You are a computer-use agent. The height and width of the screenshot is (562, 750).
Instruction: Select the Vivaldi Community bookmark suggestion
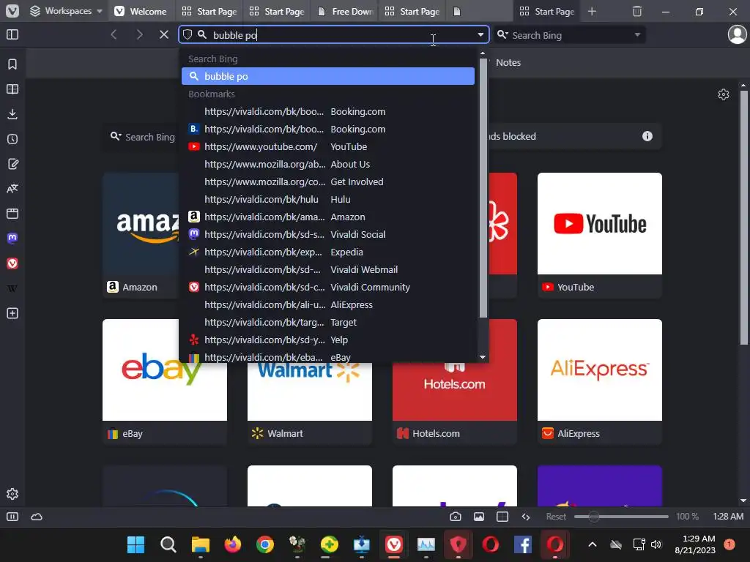tap(328, 287)
